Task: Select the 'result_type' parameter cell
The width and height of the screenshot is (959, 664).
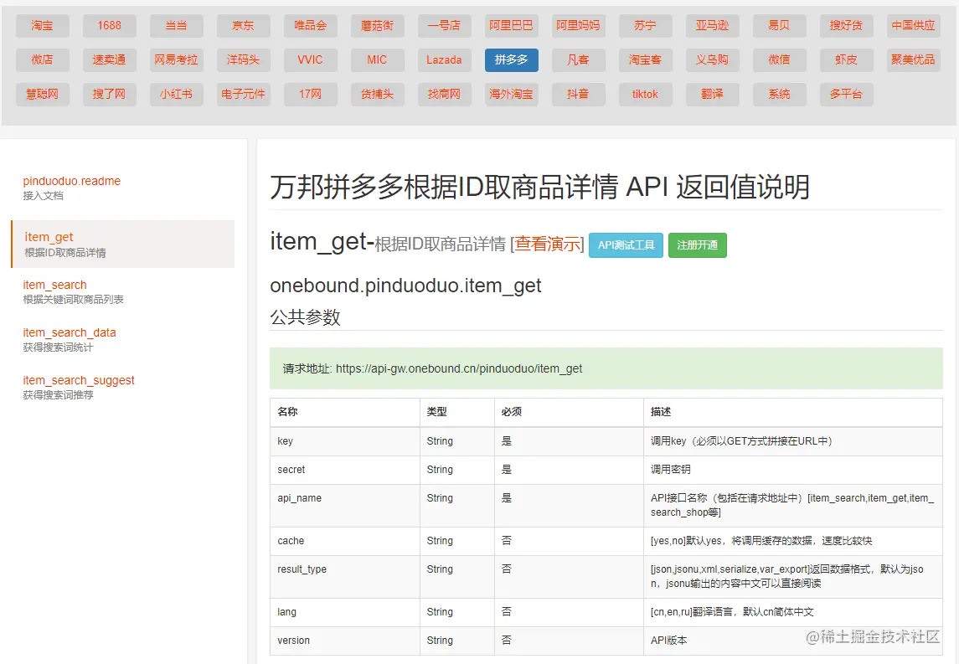Action: click(345, 577)
